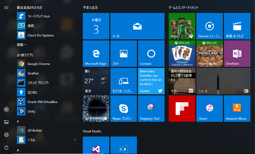Open the メール tile
The height and width of the screenshot is (154, 255).
(x=137, y=26)
